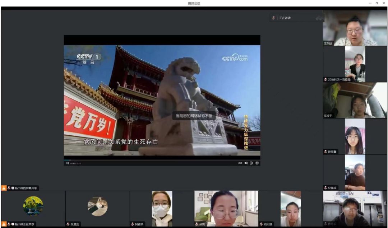The height and width of the screenshot is (228, 388).
Task: Click the 01:05 elapsed time readout
Action: (73, 163)
